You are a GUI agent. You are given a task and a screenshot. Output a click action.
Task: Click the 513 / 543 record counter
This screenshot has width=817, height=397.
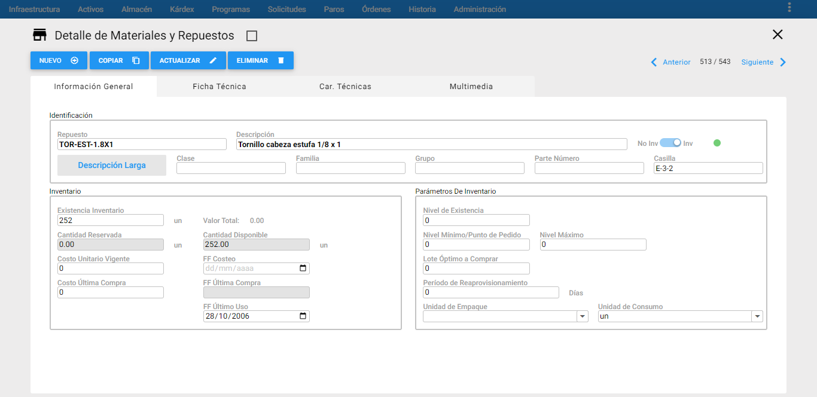(715, 62)
